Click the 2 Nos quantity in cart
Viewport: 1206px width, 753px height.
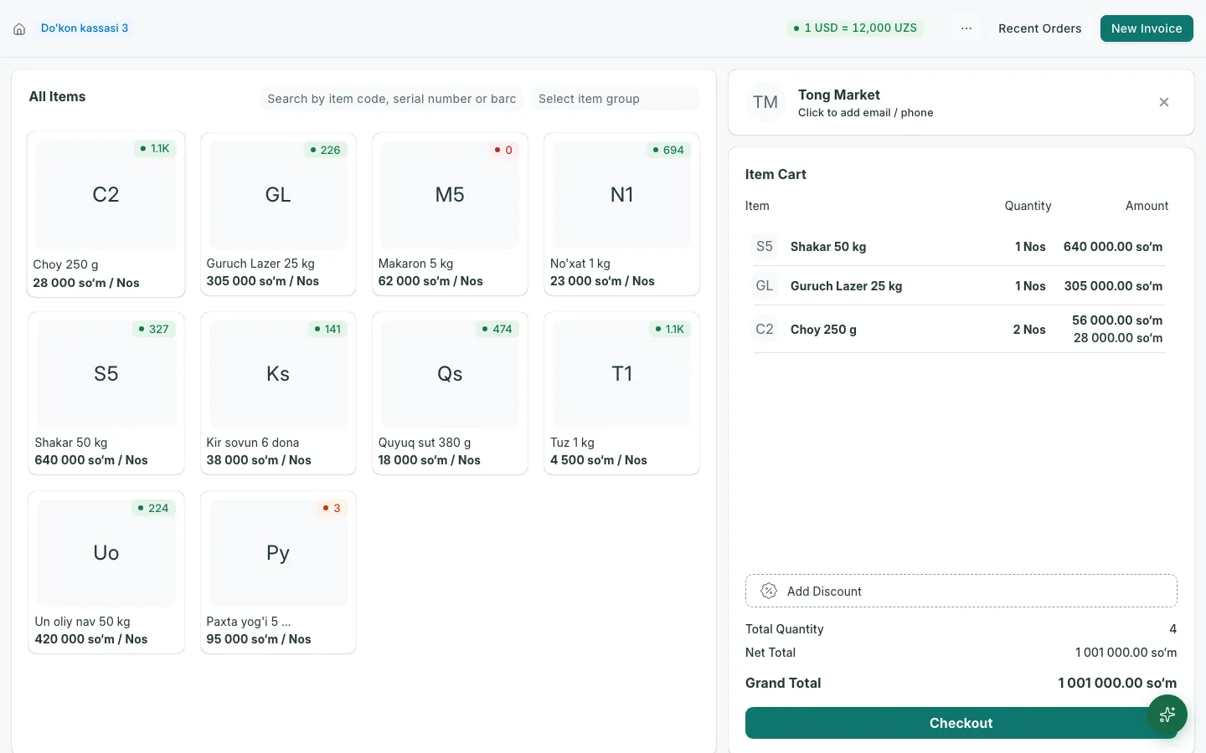pyautogui.click(x=1029, y=330)
